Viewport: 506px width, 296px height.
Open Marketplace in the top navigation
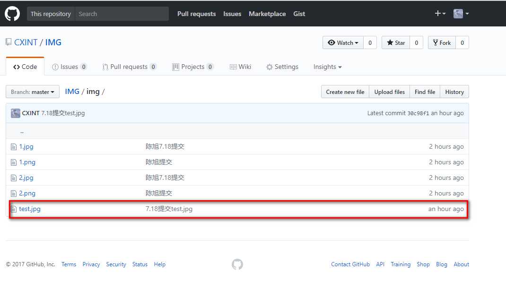pos(267,14)
